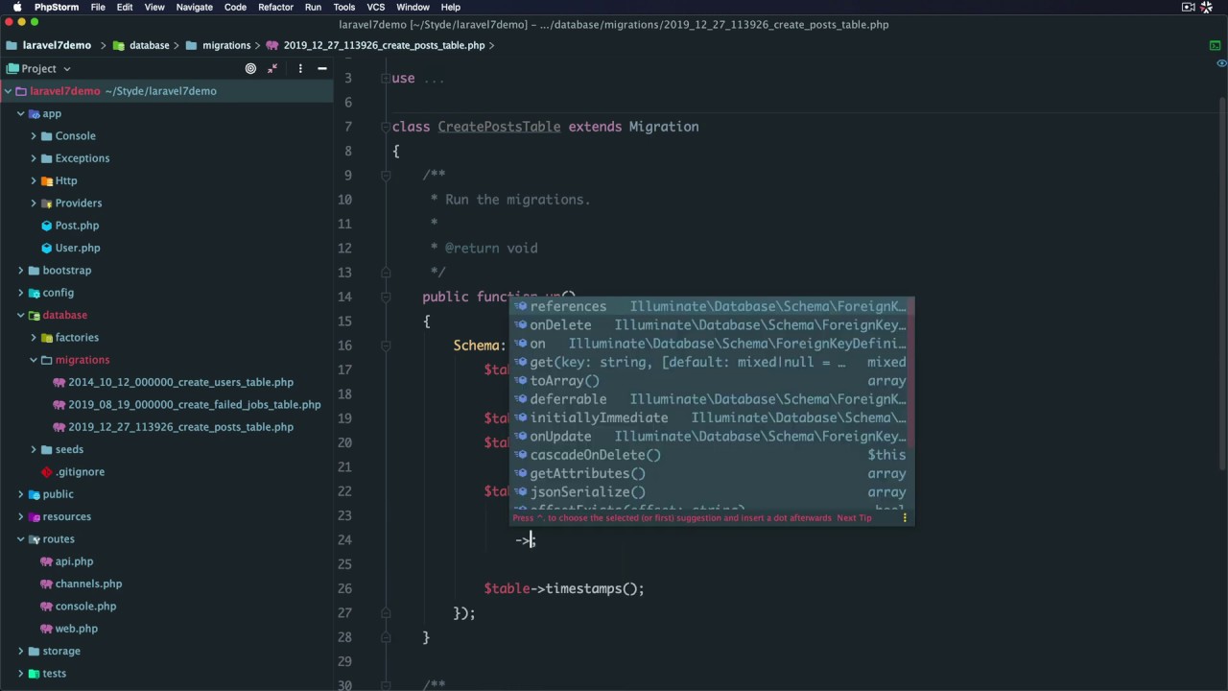Open the VCS menu
The image size is (1228, 691).
375,7
